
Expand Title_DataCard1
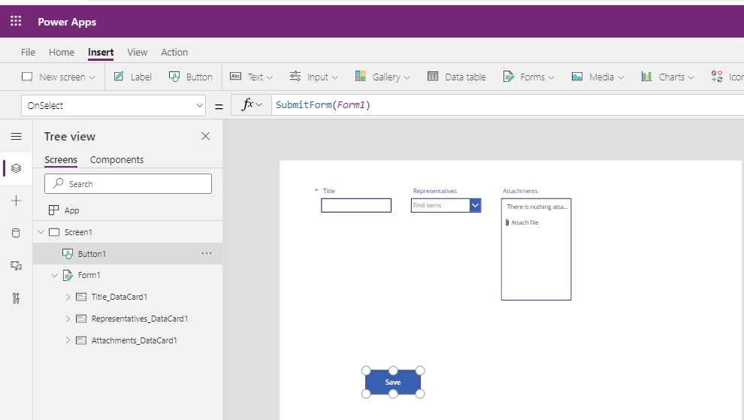pyautogui.click(x=68, y=297)
